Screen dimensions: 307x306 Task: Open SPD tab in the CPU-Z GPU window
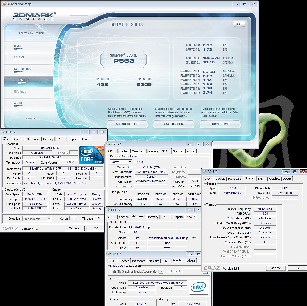(x=165, y=261)
